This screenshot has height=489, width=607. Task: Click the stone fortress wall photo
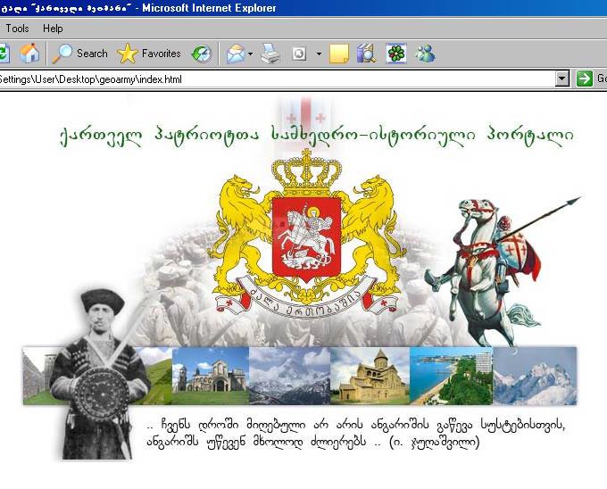pos(38,376)
